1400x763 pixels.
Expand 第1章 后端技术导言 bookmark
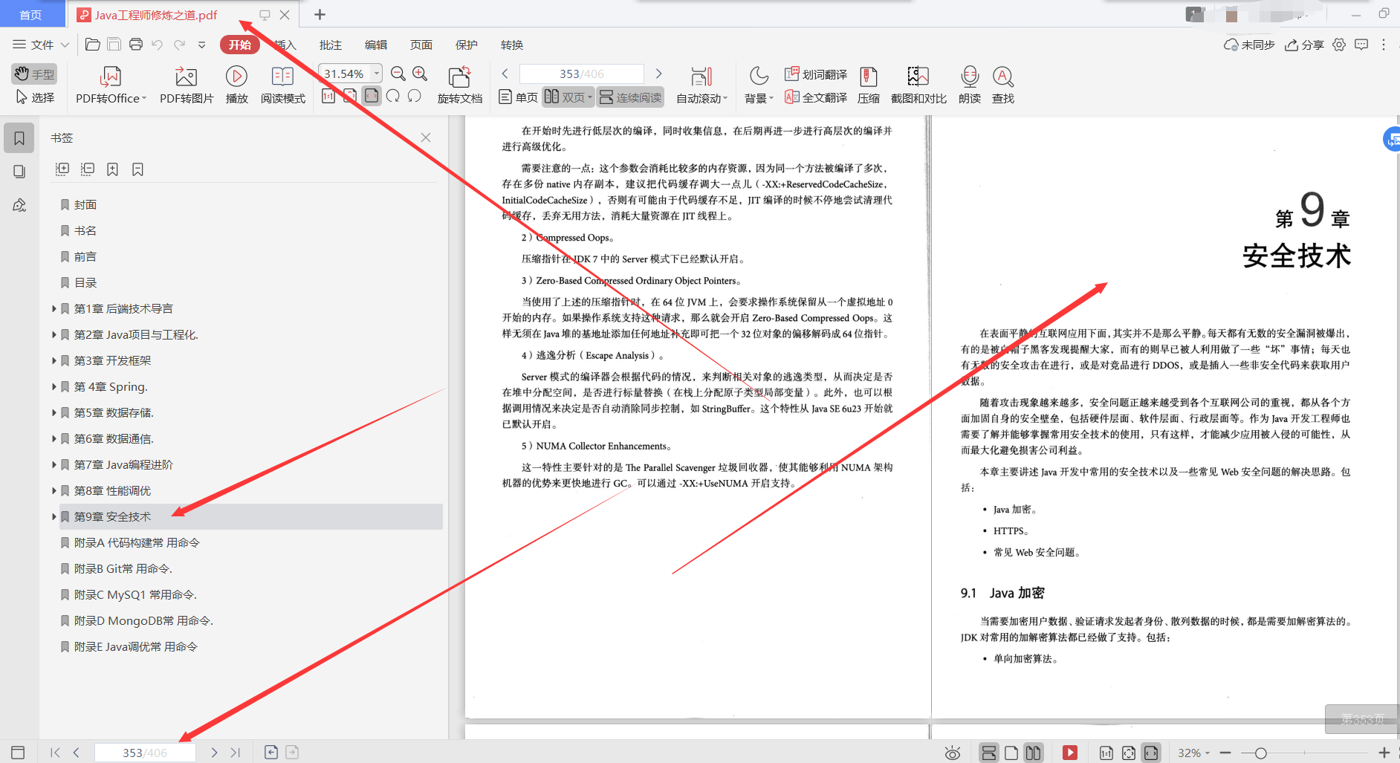(54, 308)
